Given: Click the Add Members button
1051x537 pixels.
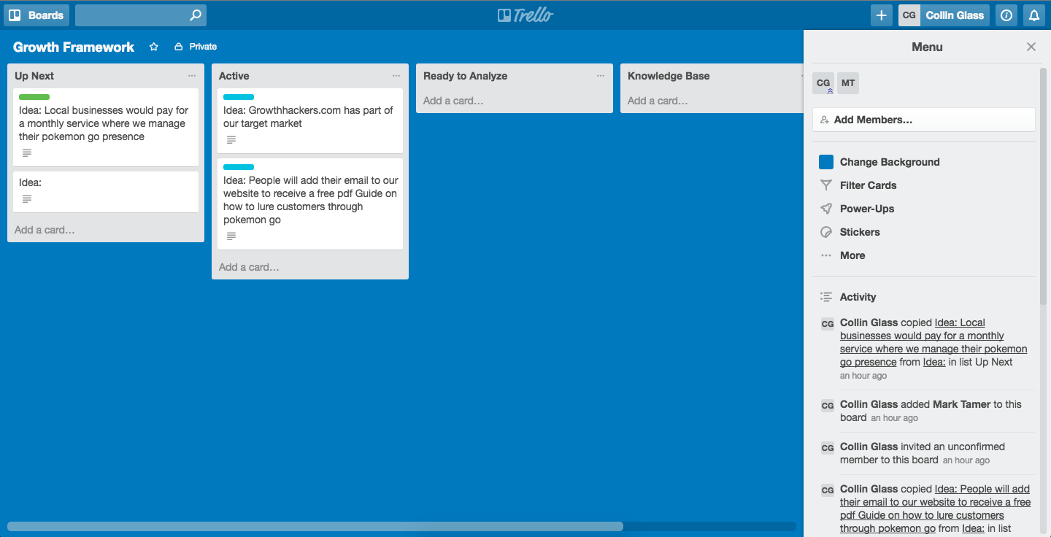Looking at the screenshot, I should pos(923,119).
